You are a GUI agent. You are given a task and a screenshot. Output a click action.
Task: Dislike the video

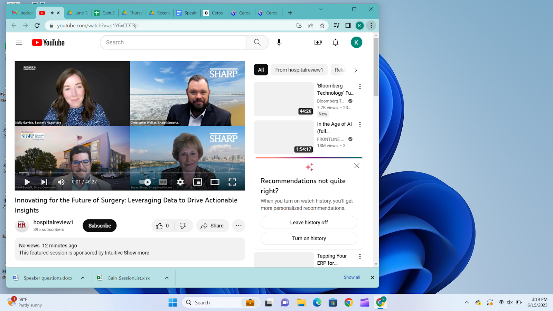click(183, 226)
